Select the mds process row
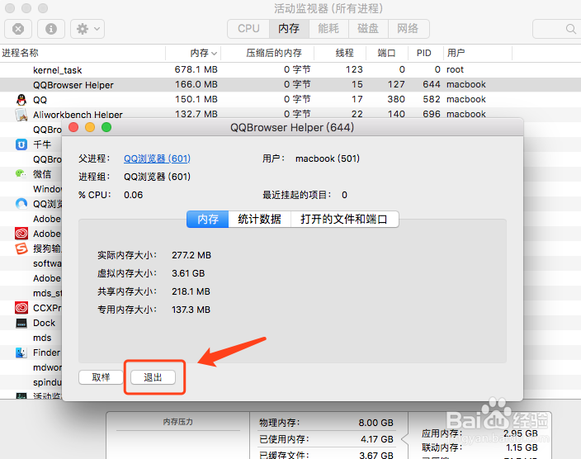 (31, 338)
